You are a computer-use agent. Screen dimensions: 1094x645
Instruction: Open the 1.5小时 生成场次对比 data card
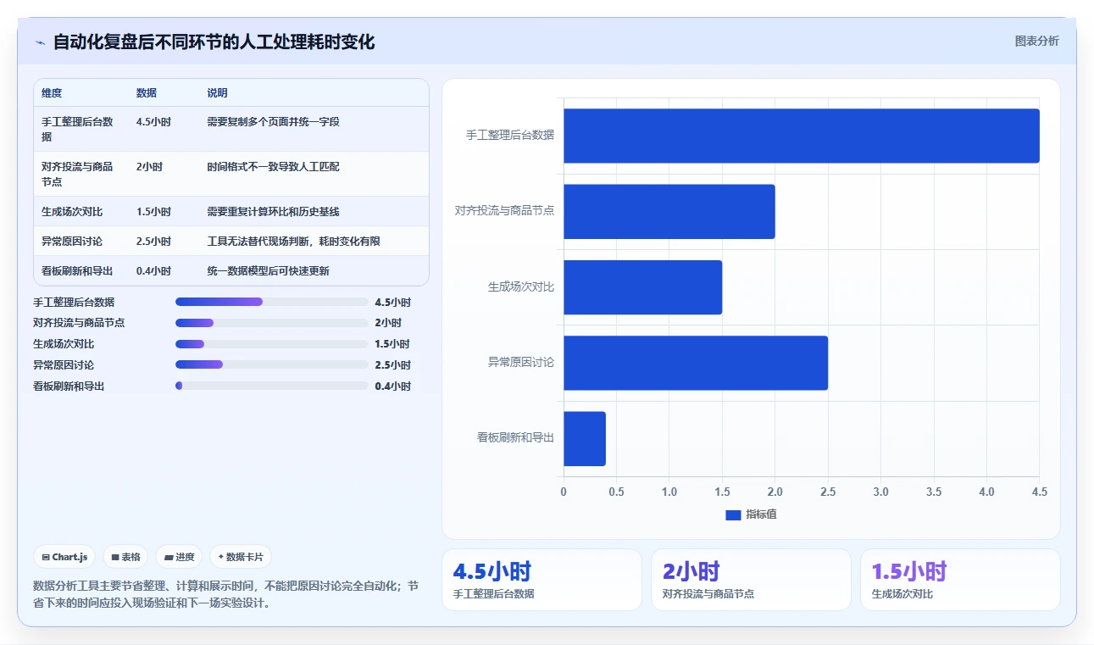pyautogui.click(x=960, y=580)
